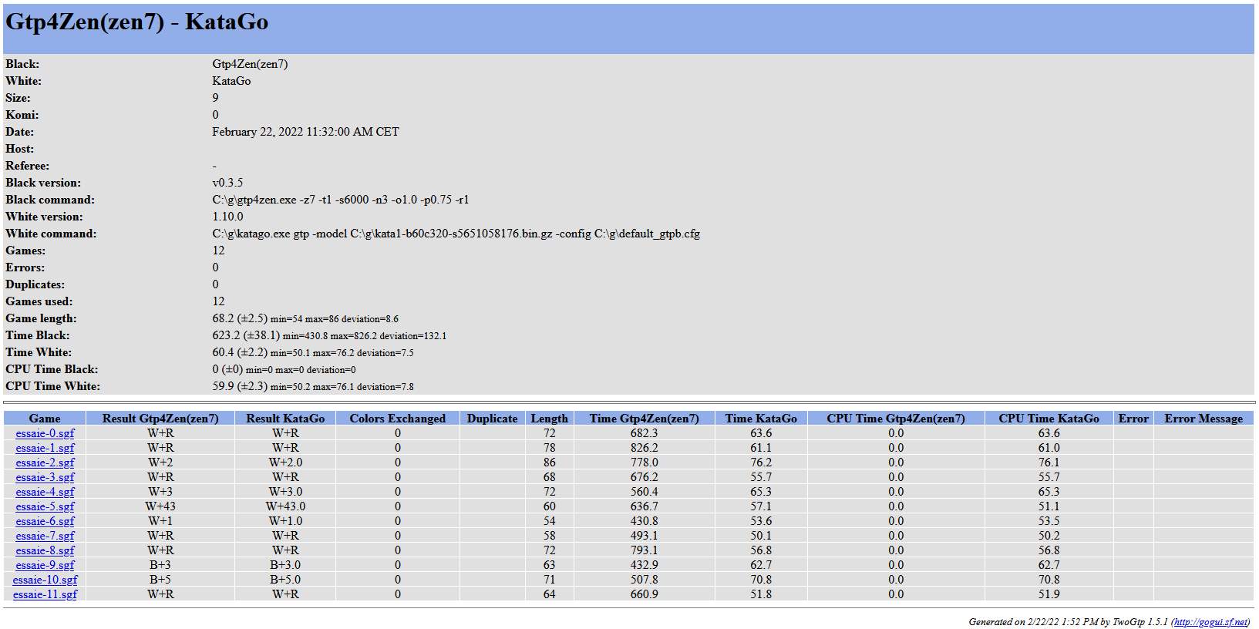Click the 'Time KataGo' column header
1259x629 pixels.
(761, 419)
